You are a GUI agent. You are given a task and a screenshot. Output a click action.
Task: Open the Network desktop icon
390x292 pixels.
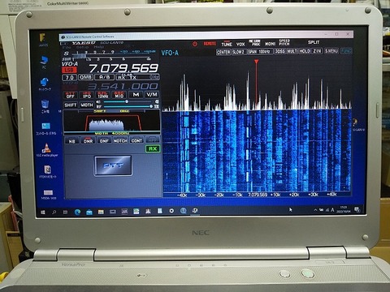(x=45, y=84)
